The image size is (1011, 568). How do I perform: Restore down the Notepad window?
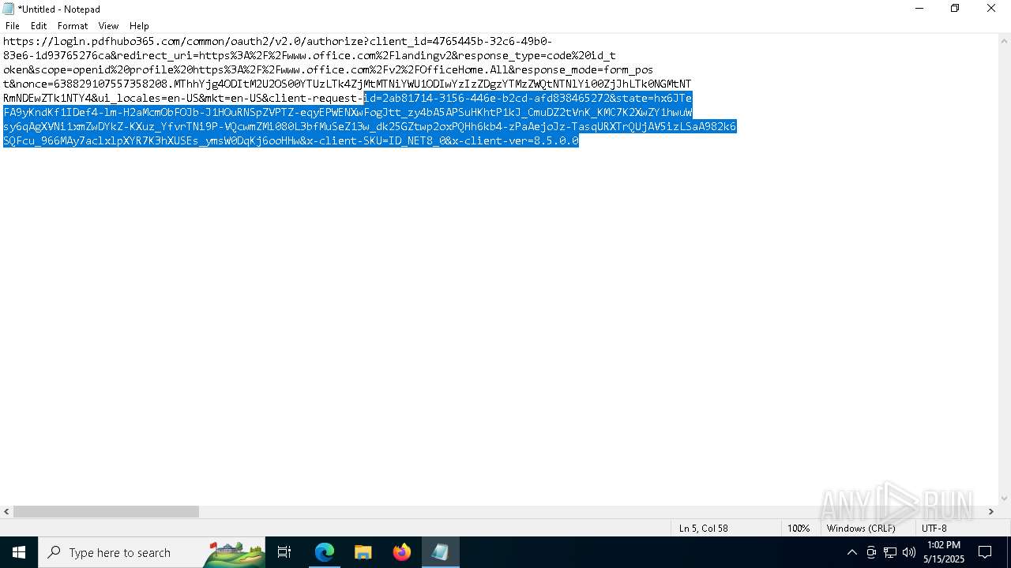(x=955, y=9)
